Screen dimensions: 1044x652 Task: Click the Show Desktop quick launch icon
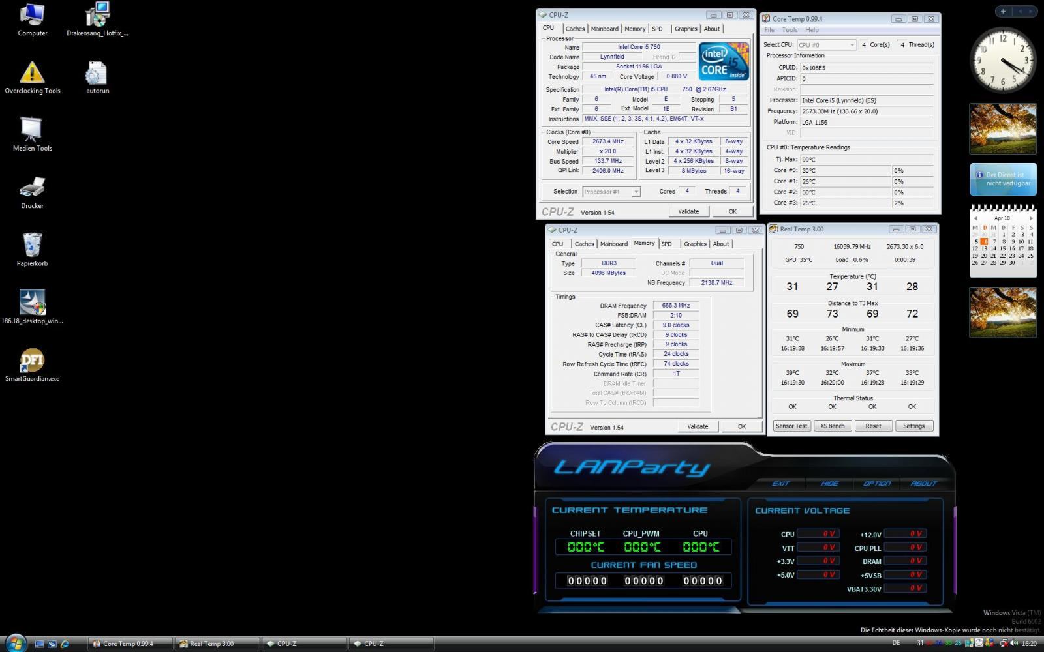click(40, 644)
